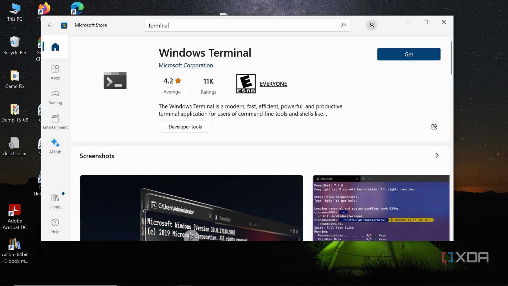The width and height of the screenshot is (508, 286).
Task: Click the Get button to install
Action: [x=409, y=54]
